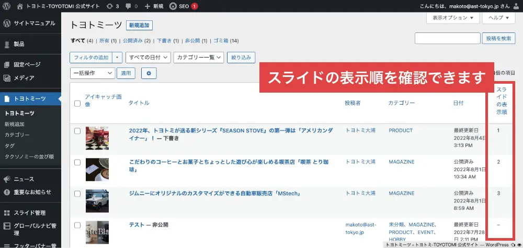
Task: Click the American diner post thumbnail
Action: click(97, 138)
